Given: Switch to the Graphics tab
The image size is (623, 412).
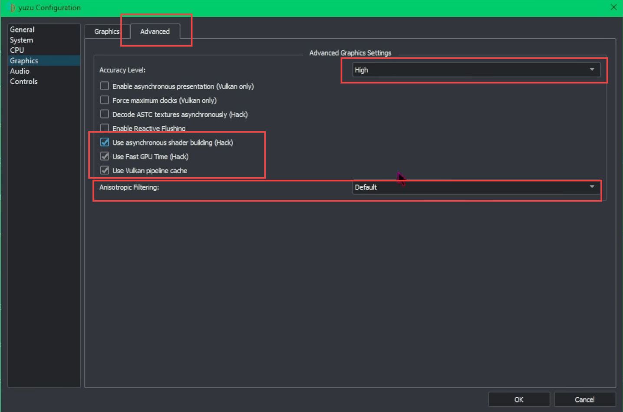Looking at the screenshot, I should [107, 32].
